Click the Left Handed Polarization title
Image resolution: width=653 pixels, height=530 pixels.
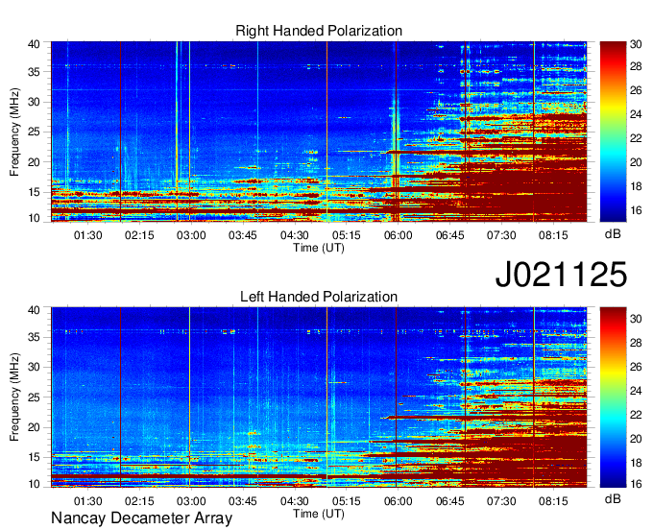(x=319, y=297)
